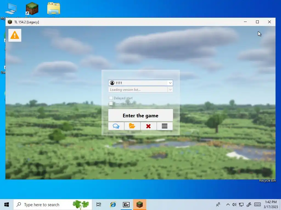This screenshot has width=281, height=210.
Task: Select the Minecraft grass block desktop shortcut
Action: point(32,8)
